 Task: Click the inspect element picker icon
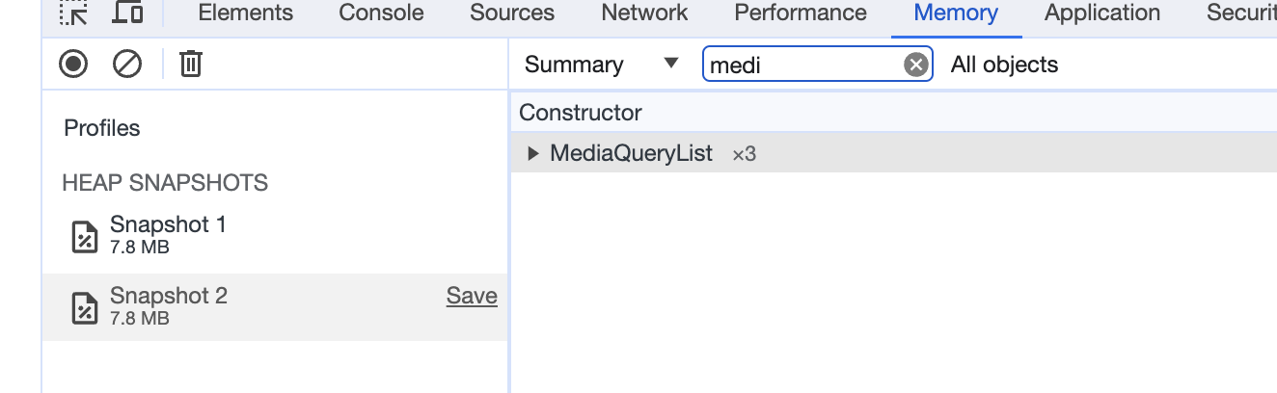coord(73,13)
